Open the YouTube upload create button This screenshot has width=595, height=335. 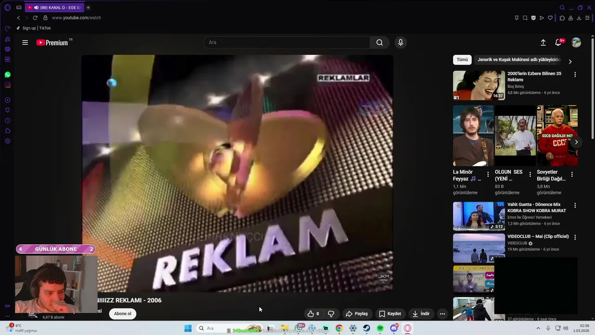543,42
